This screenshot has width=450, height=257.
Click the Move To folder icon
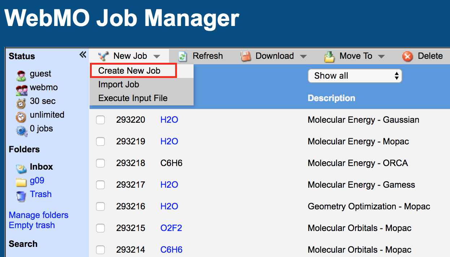click(x=329, y=57)
